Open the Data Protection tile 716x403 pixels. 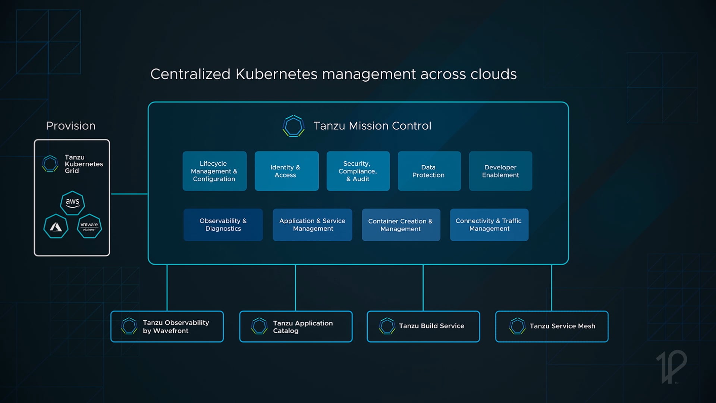click(429, 171)
